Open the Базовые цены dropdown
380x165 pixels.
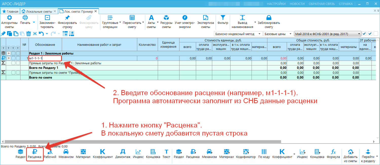278,34
